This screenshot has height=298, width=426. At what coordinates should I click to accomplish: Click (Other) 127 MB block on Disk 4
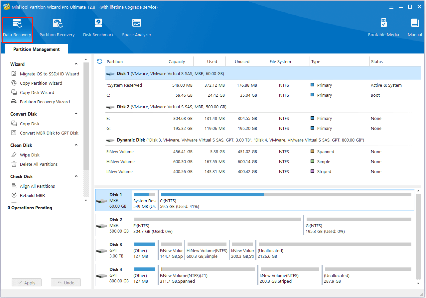coord(145,275)
